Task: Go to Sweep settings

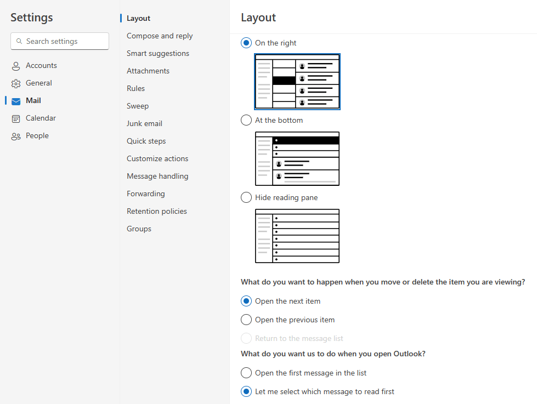Action: (138, 106)
